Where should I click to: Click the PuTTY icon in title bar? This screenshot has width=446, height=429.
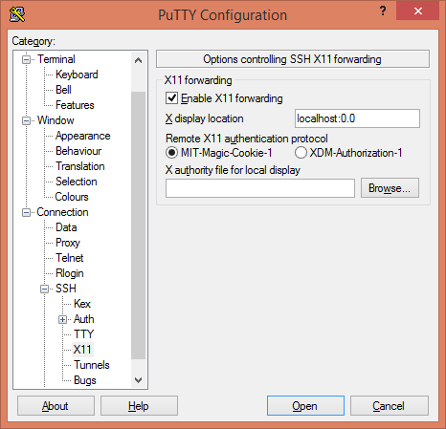click(x=17, y=14)
